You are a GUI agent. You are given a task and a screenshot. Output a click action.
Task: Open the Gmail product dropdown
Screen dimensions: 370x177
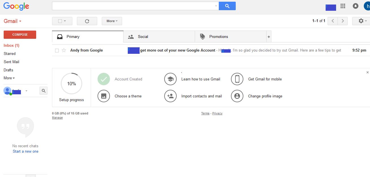12,21
